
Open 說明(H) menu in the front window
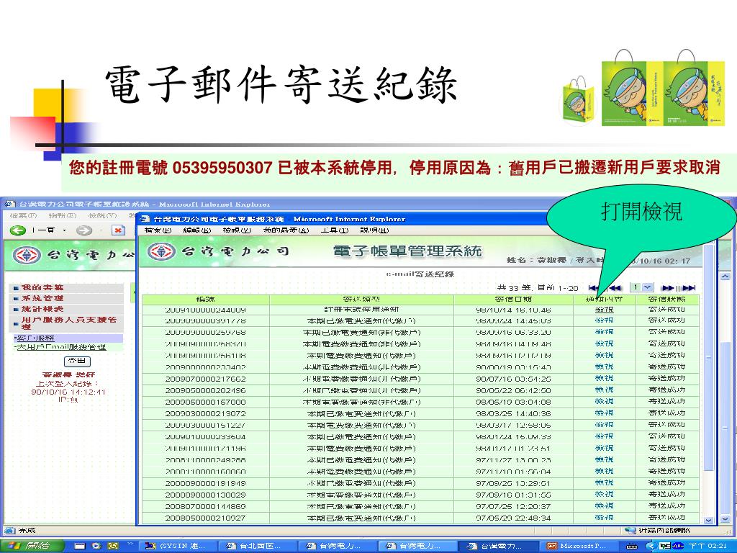point(374,230)
